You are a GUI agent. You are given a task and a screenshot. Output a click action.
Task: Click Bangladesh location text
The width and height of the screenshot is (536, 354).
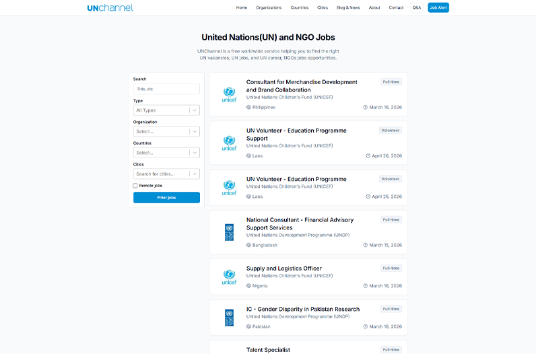click(x=265, y=245)
